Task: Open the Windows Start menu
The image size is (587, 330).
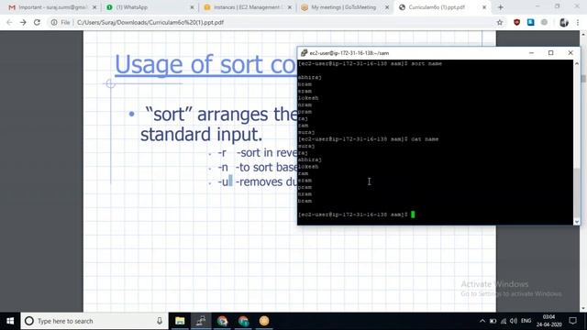Action: point(10,321)
